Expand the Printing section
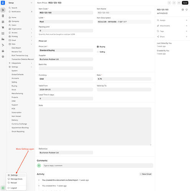Screen dimensions: 190x191 [x=31, y=37]
